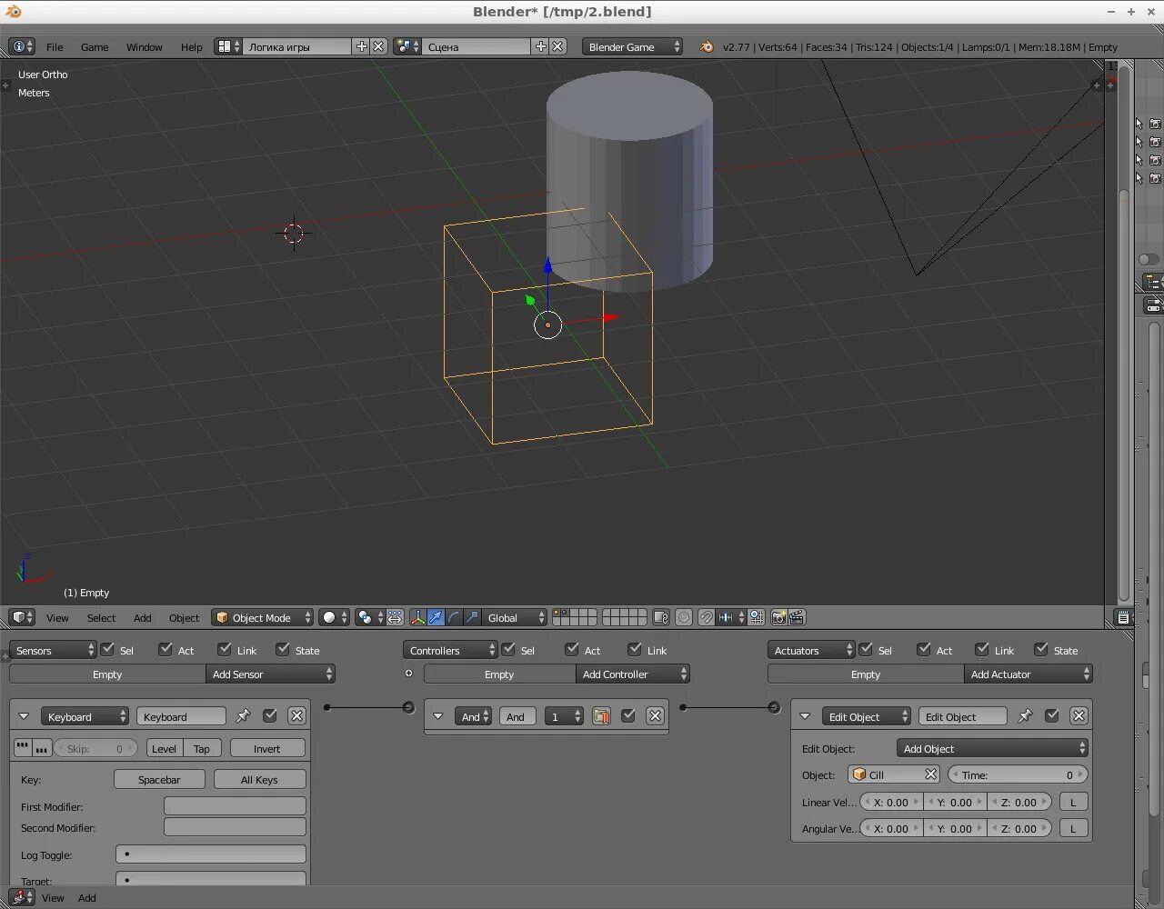Viewport: 1164px width, 909px height.
Task: Pin the Keyboard sensor
Action: click(x=243, y=716)
